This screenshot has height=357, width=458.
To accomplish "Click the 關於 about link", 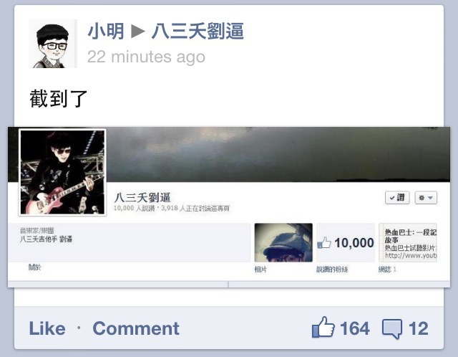I will tap(34, 267).
